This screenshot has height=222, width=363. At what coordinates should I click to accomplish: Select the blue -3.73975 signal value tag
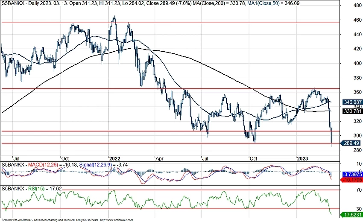pyautogui.click(x=352, y=174)
